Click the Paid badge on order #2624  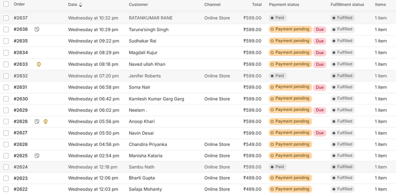click(278, 167)
